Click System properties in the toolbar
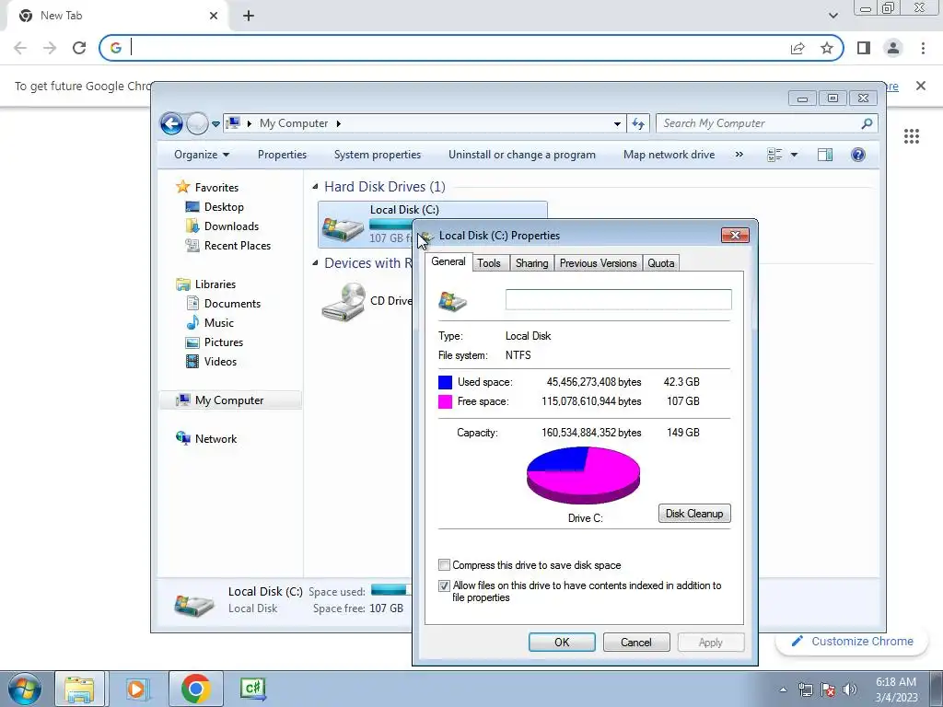The height and width of the screenshot is (707, 943). pyautogui.click(x=377, y=155)
